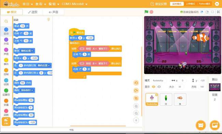Zoom out on the script workspace

(x=136, y=113)
